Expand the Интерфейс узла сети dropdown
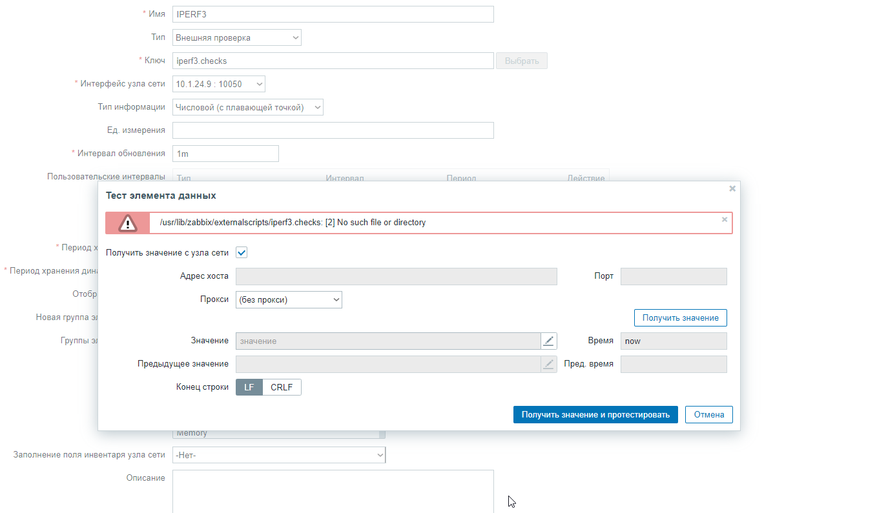The width and height of the screenshot is (877, 513). 218,84
